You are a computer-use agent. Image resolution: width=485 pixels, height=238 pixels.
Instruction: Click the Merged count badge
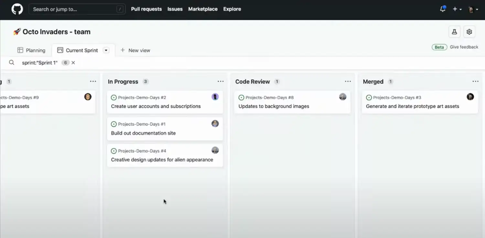391,82
